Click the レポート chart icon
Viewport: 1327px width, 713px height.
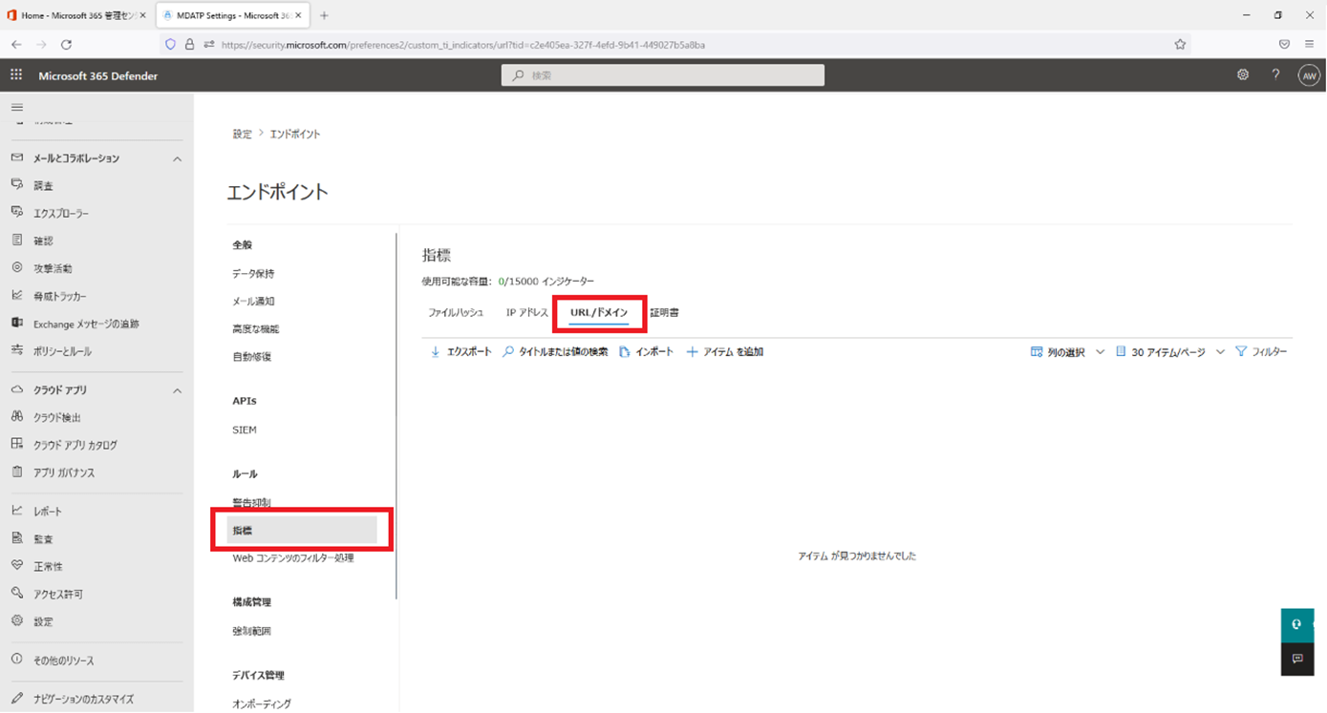pos(16,511)
